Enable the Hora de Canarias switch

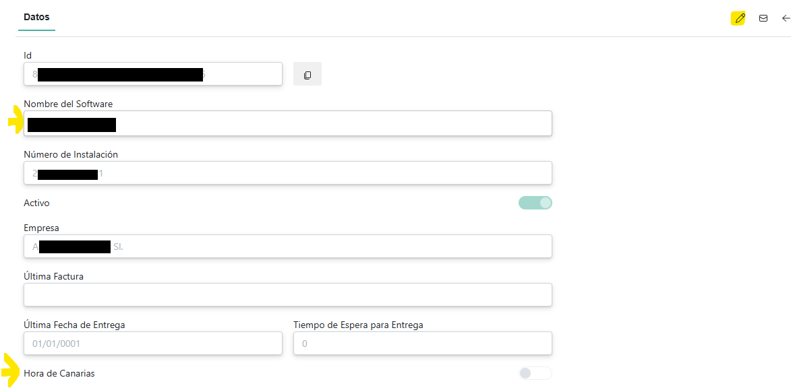click(x=535, y=373)
